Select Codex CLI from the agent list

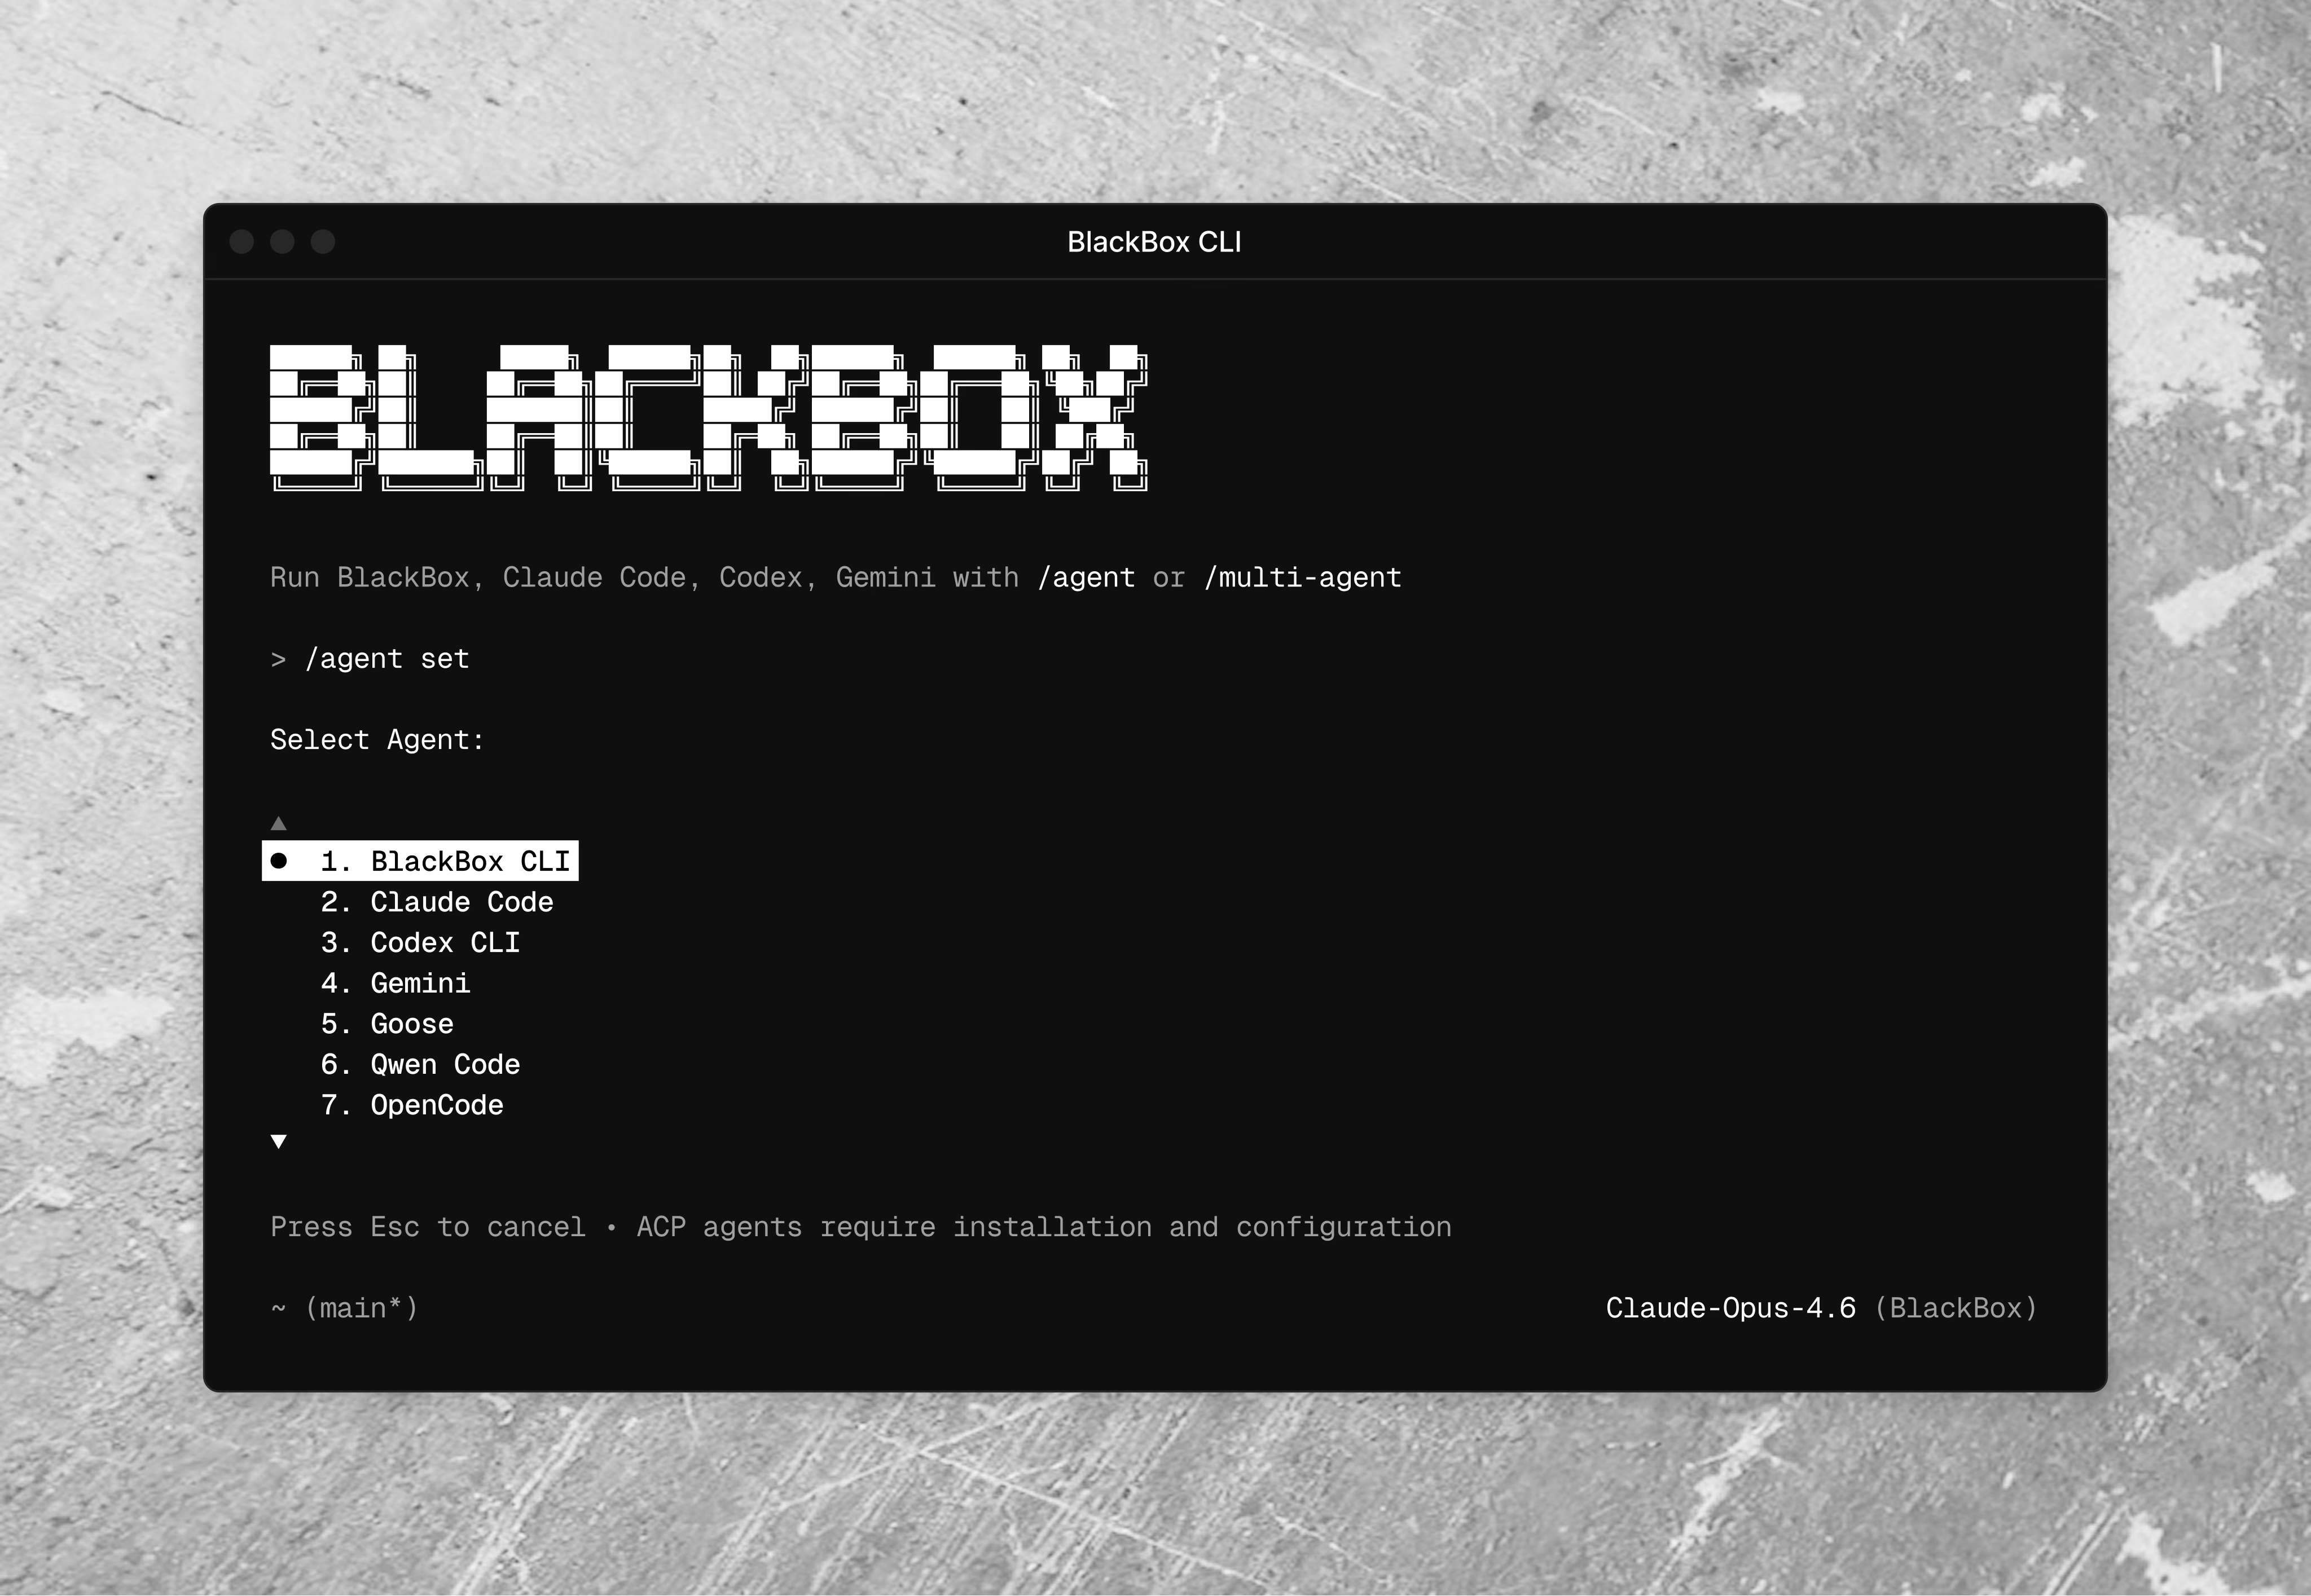click(420, 943)
